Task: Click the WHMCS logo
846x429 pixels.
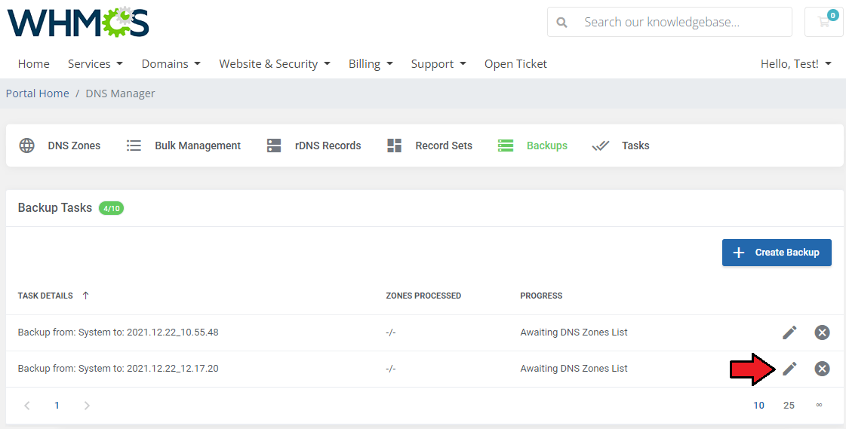Action: [x=78, y=22]
